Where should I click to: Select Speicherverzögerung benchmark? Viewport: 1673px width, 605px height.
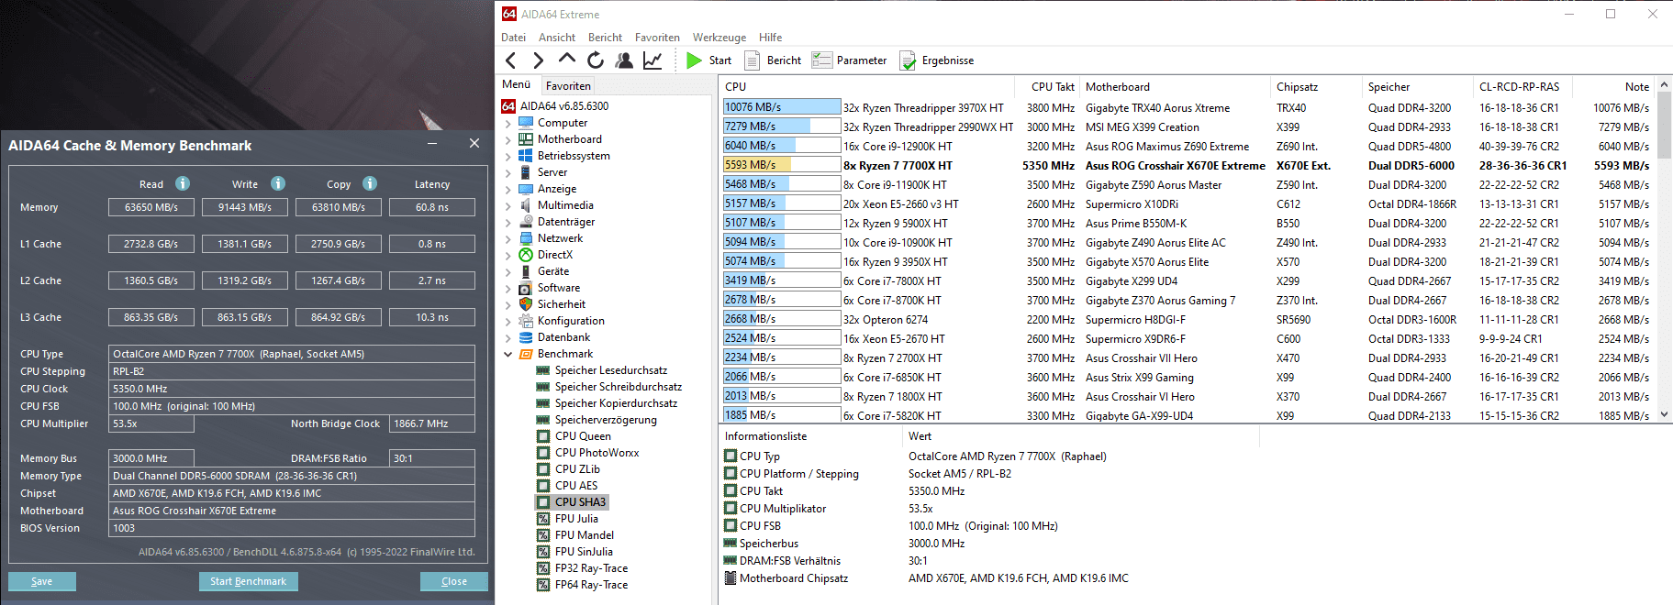click(x=606, y=420)
